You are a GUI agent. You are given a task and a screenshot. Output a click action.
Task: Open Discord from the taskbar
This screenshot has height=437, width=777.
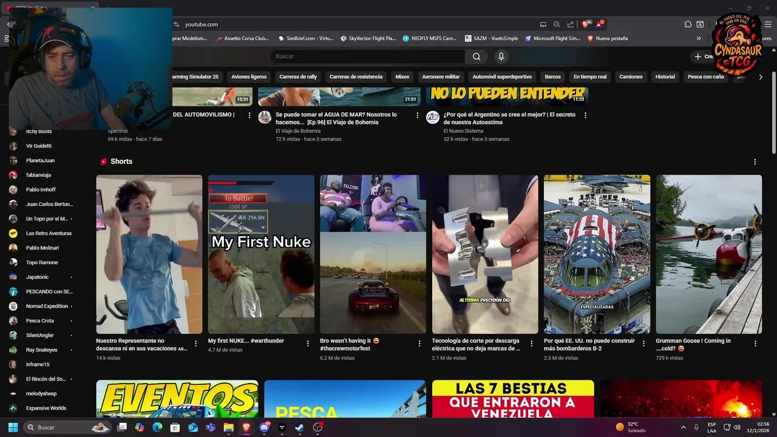click(x=264, y=427)
